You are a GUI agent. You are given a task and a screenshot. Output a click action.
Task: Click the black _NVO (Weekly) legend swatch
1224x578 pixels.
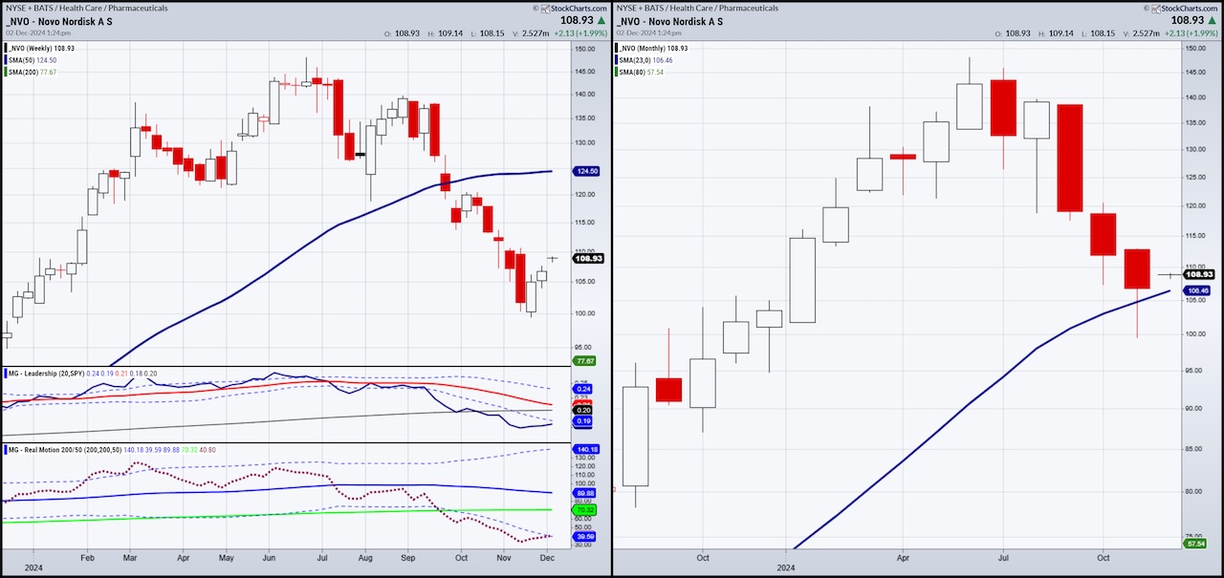[6, 47]
